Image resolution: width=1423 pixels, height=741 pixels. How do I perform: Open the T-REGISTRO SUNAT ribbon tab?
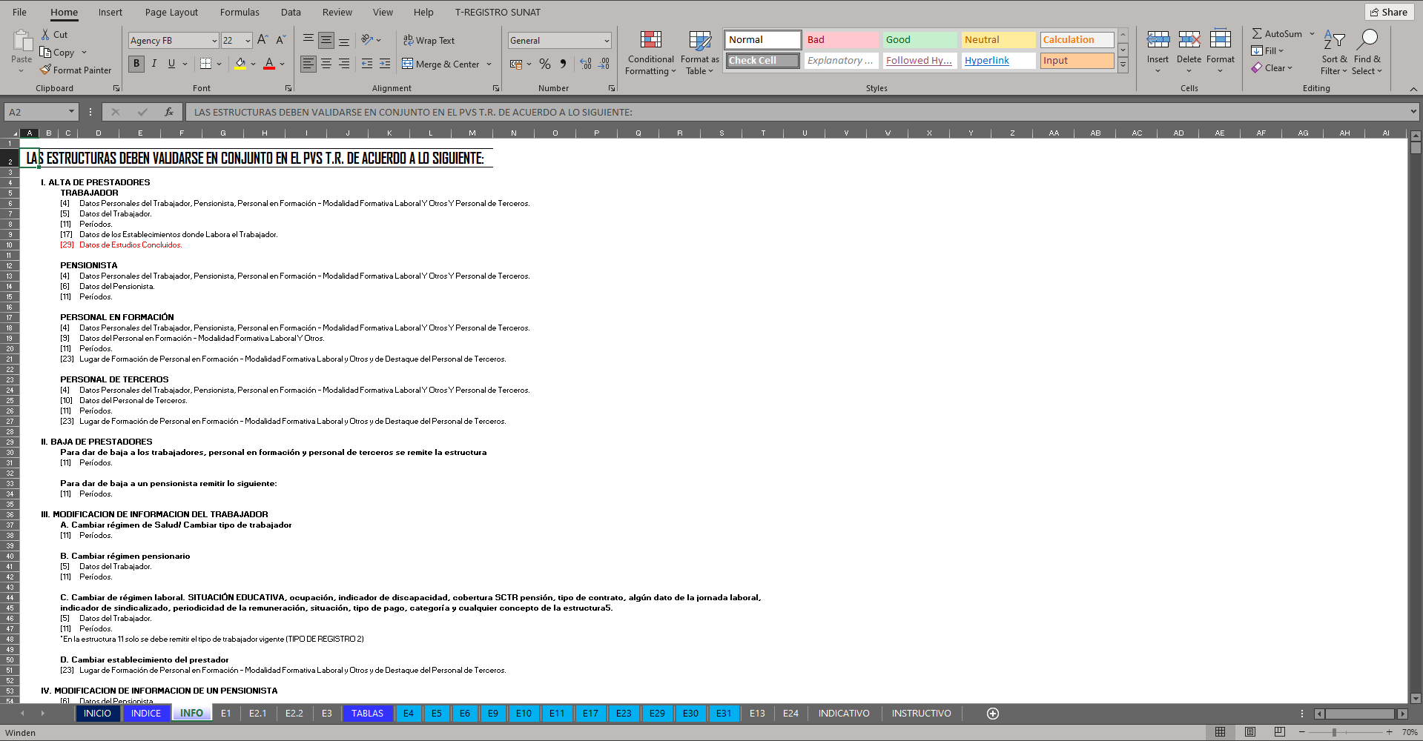pos(498,12)
